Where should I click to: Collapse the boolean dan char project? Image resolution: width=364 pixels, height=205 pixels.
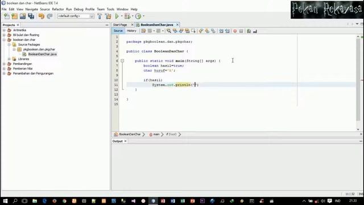pyautogui.click(x=4, y=40)
